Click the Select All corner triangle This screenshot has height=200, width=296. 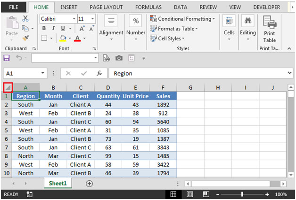click(8, 87)
